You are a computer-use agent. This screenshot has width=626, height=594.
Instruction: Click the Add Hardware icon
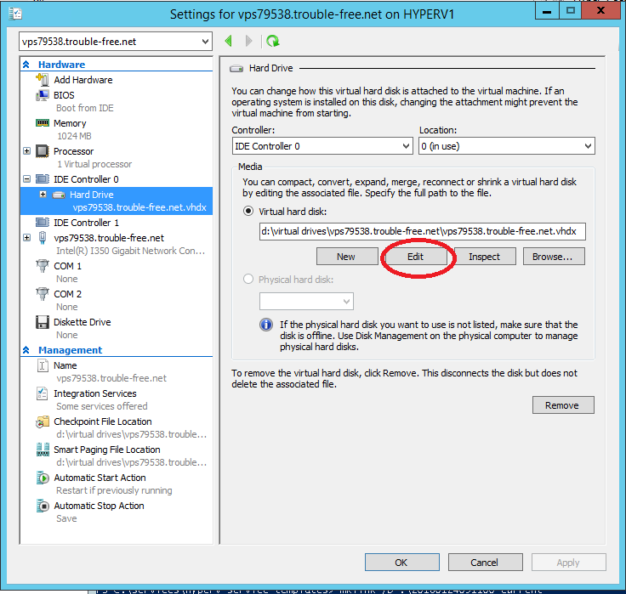point(43,79)
